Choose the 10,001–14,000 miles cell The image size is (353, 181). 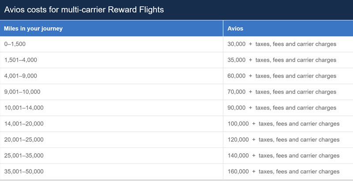click(112, 108)
